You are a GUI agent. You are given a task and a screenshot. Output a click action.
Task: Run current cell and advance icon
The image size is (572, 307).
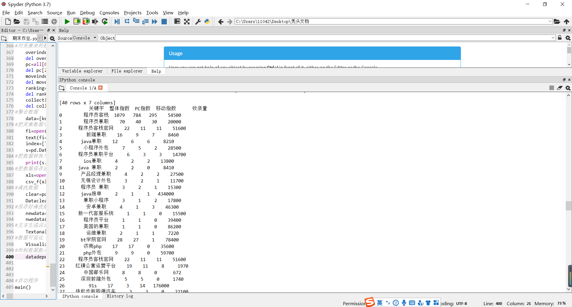[86, 21]
